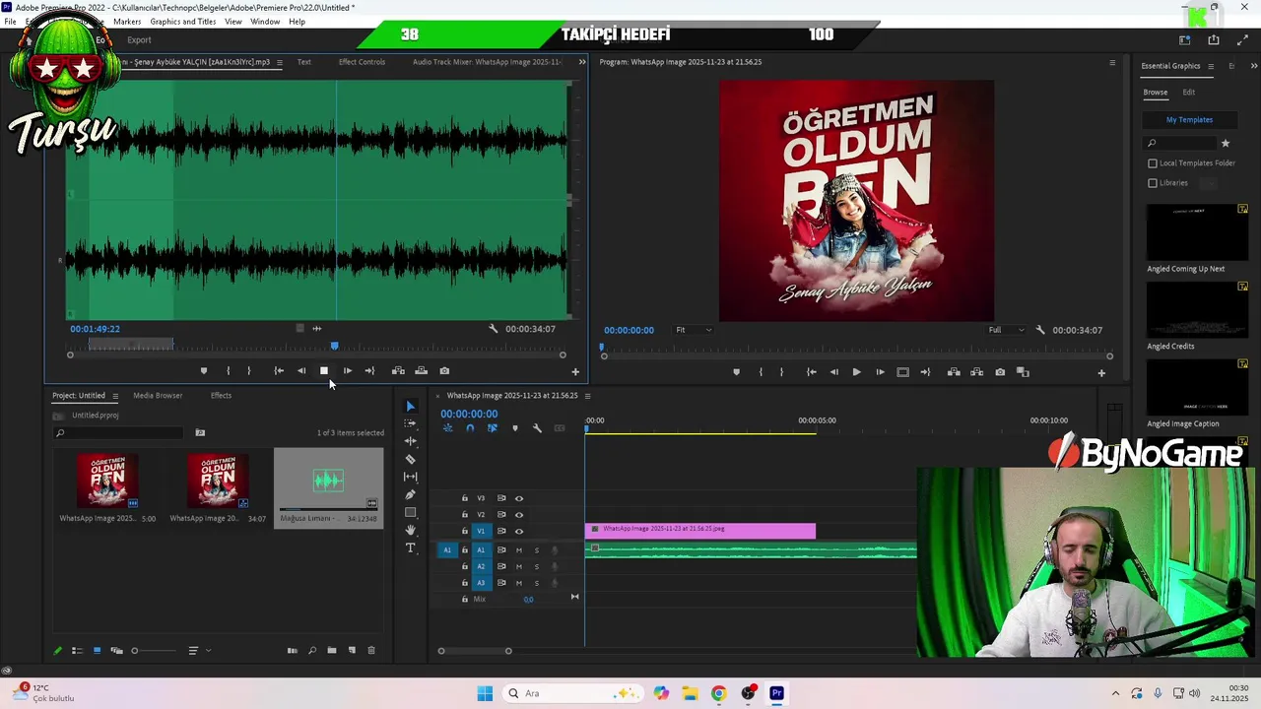1261x709 pixels.
Task: Stop playback in Source monitor
Action: point(323,371)
